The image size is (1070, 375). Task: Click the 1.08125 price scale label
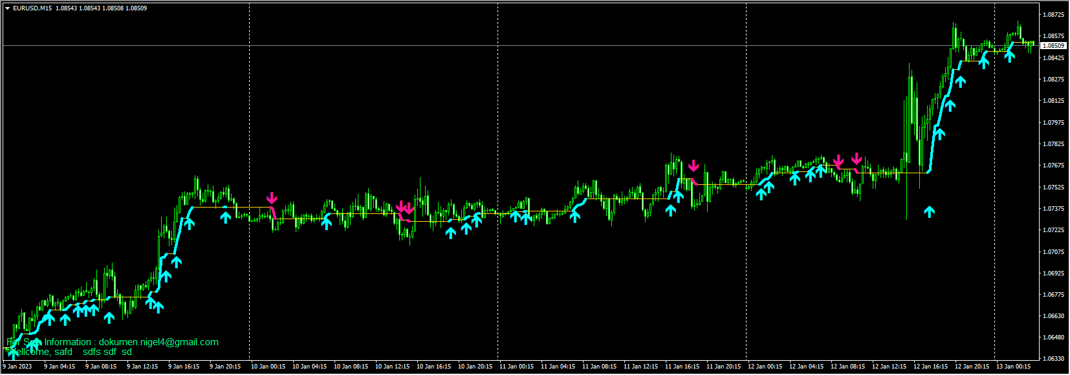(1053, 100)
